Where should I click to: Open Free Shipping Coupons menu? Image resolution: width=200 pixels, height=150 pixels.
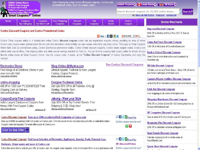60,22
